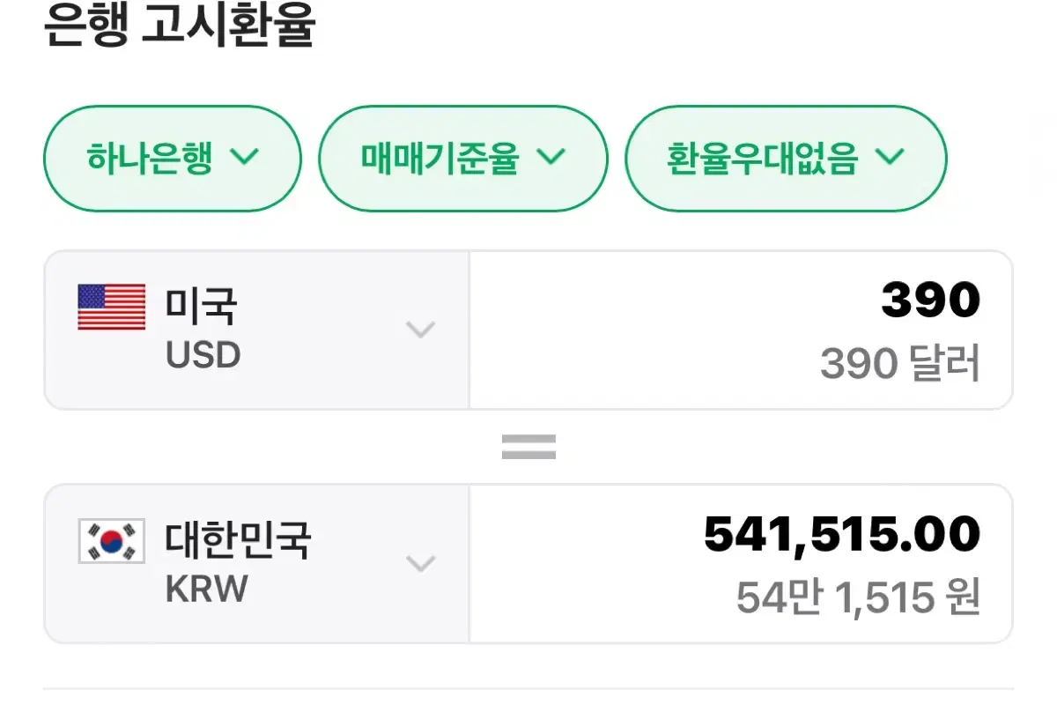Open the 하나은행 bank selector chip
Screen dimensions: 1057x727
tap(173, 159)
